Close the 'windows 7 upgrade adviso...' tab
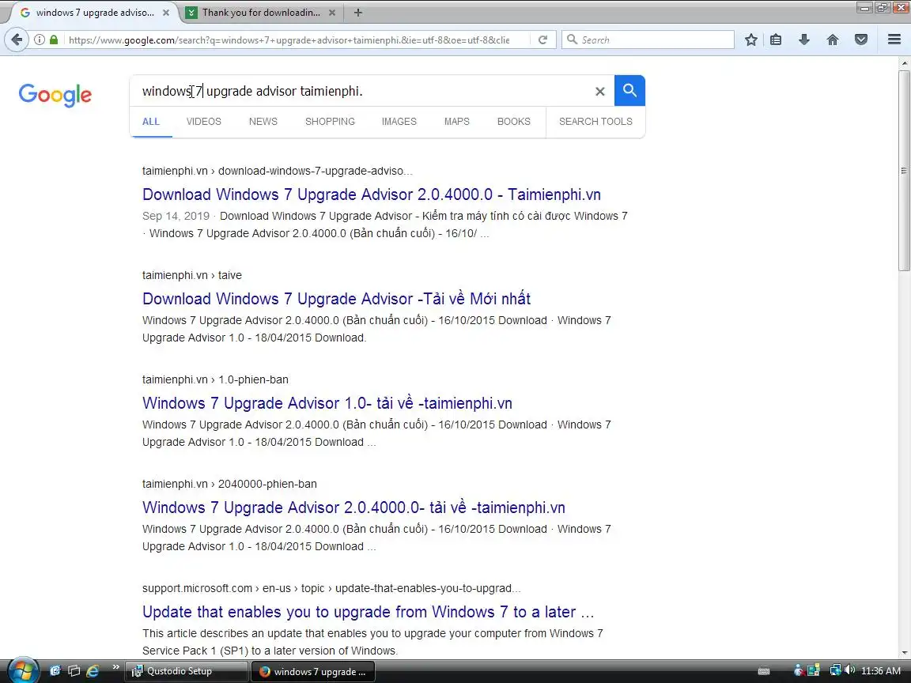The image size is (911, 683). point(165,12)
